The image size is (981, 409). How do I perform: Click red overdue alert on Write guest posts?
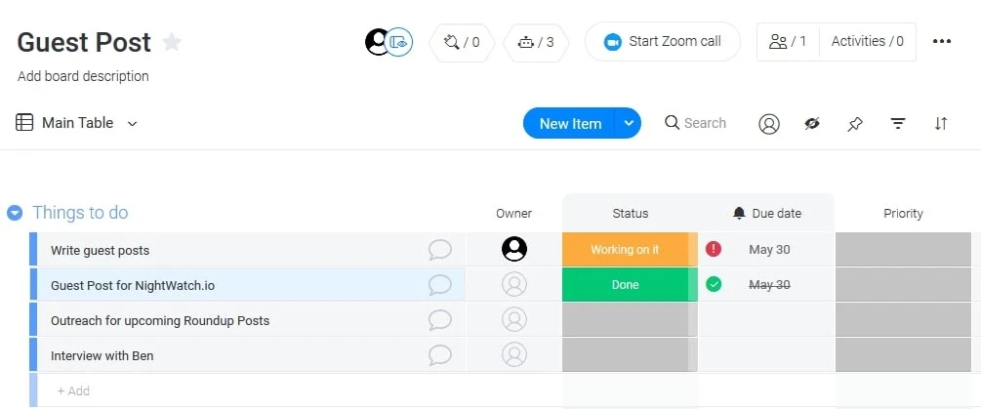coord(714,250)
